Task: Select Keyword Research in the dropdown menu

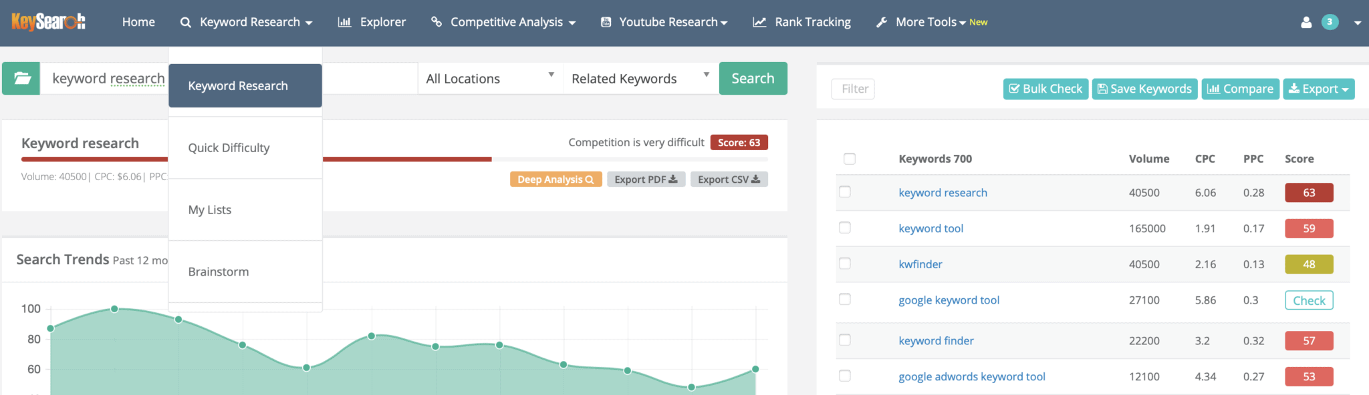Action: (245, 85)
